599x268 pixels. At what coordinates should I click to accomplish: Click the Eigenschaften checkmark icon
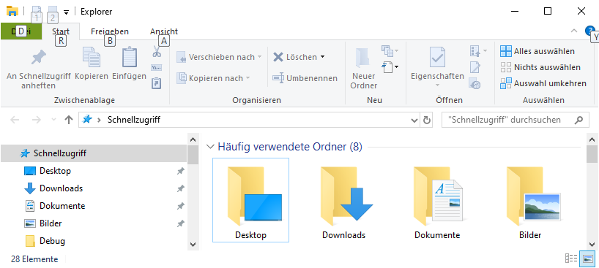point(437,57)
